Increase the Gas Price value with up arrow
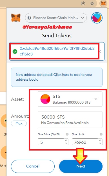The width and height of the screenshot is (109, 176). pos(66,140)
